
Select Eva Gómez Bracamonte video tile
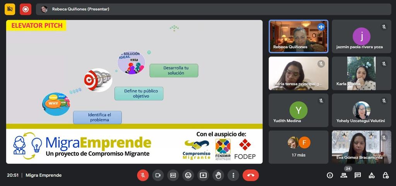tap(362, 147)
